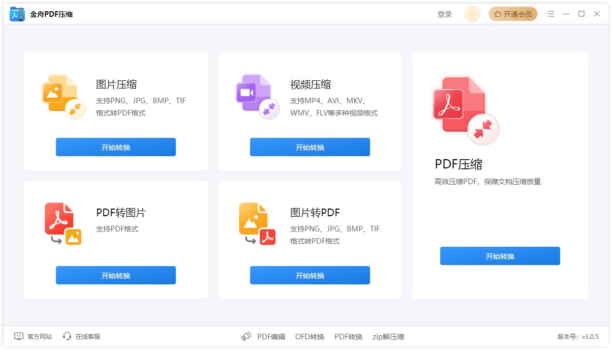Click the 官方网站 website icon
Screen dimensions: 612x350
pyautogui.click(x=18, y=336)
